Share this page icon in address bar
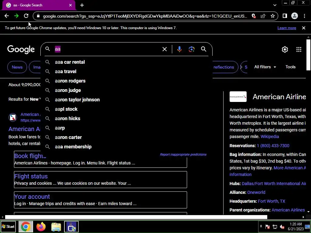 (x=263, y=16)
